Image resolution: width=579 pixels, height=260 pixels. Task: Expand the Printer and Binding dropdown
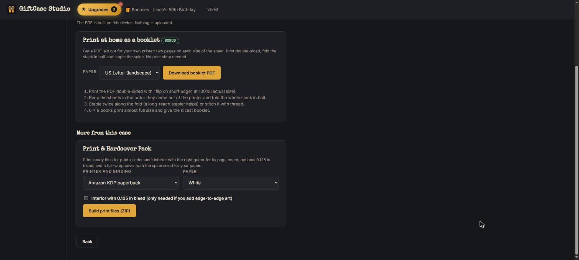[131, 183]
